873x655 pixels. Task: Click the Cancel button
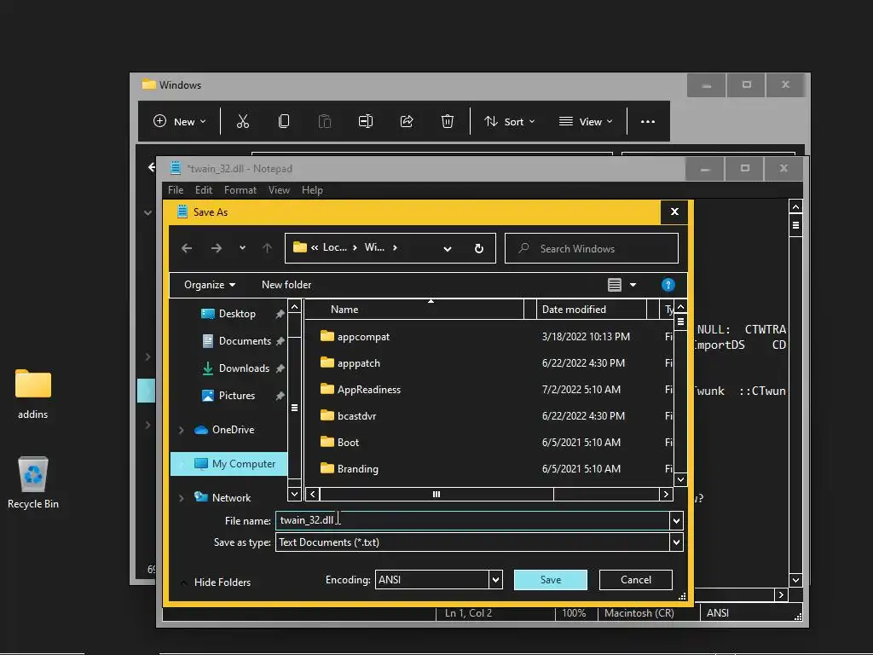tap(636, 580)
